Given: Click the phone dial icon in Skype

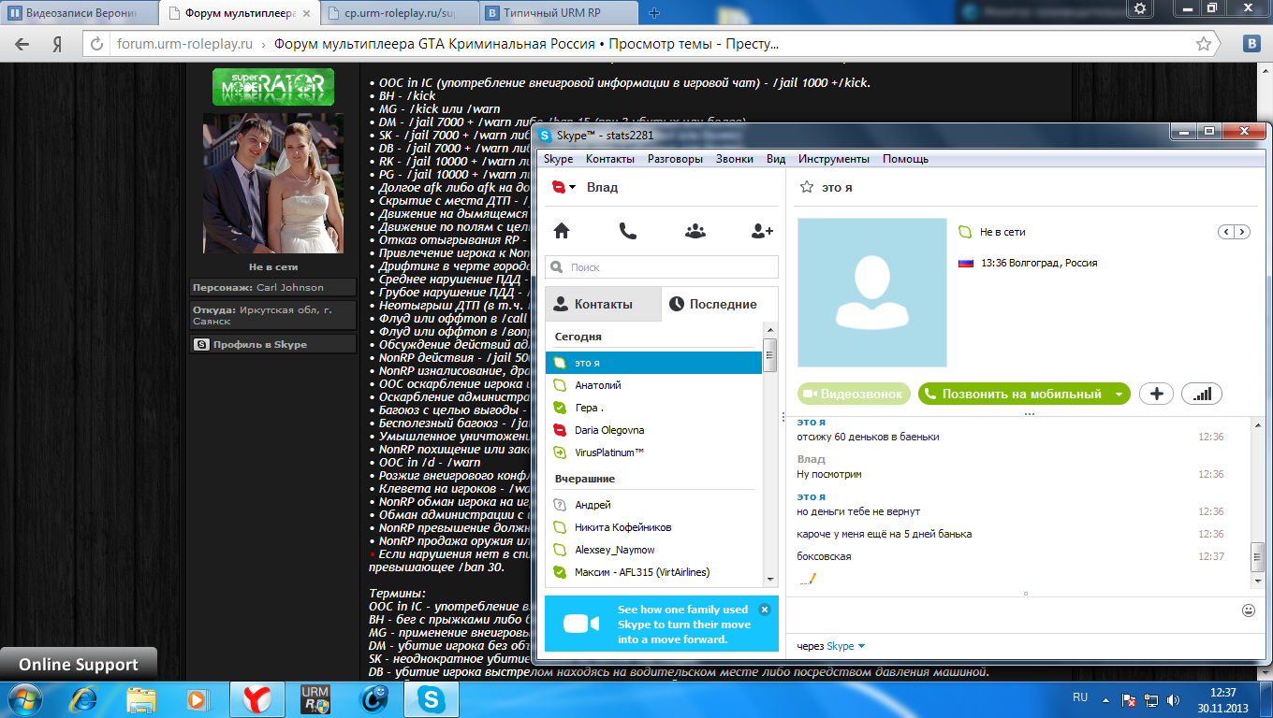Looking at the screenshot, I should click(x=628, y=231).
